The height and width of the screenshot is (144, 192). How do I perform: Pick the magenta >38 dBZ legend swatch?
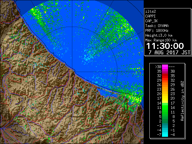[165, 67]
